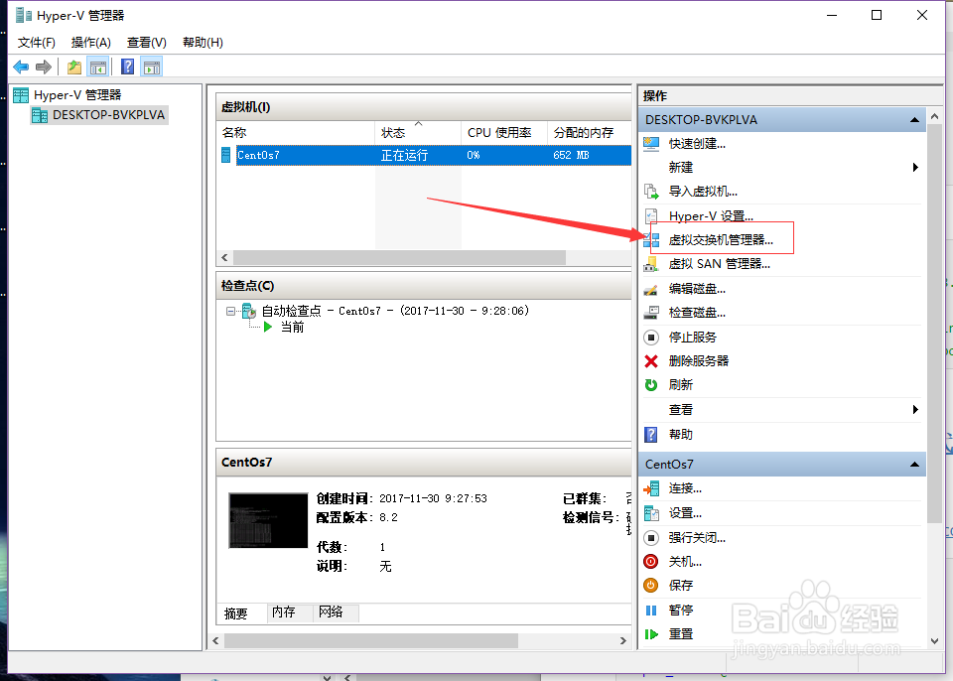
Task: Click the green 重置 reset icon
Action: pos(651,634)
